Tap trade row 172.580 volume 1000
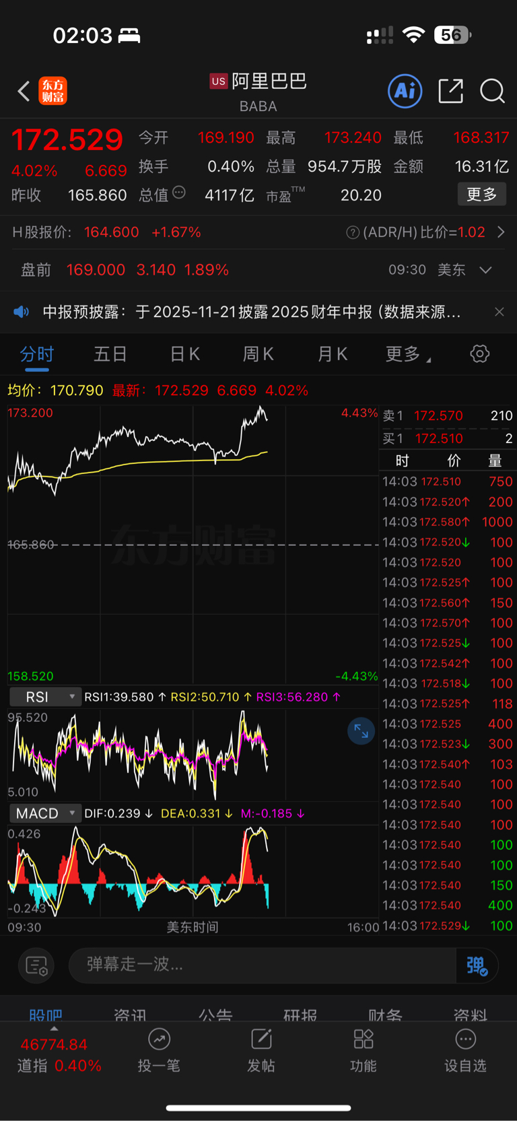This screenshot has width=517, height=1121. pos(448,522)
